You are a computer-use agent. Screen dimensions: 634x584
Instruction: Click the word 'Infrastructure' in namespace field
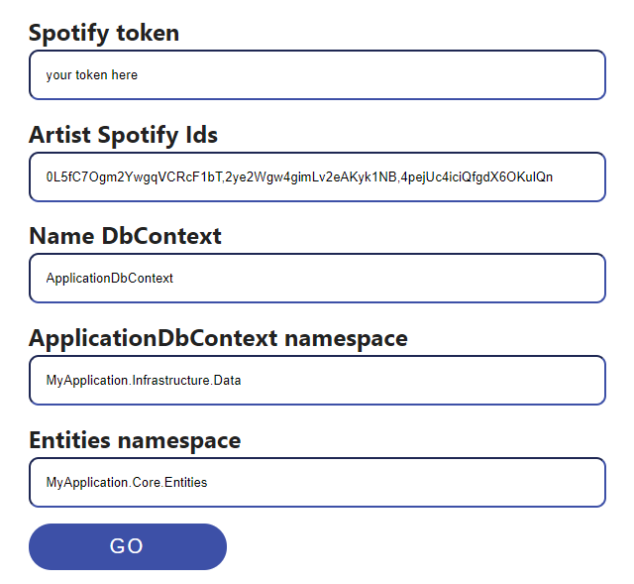pyautogui.click(x=171, y=381)
